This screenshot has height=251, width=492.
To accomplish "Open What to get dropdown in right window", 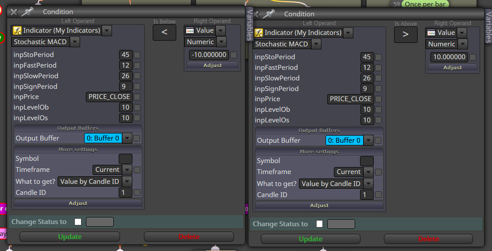I will pyautogui.click(x=368, y=183).
